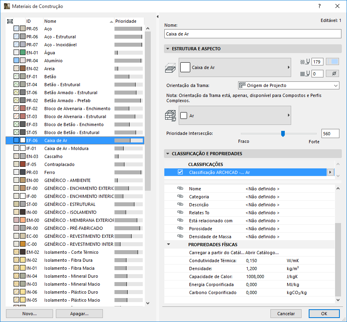The height and width of the screenshot is (322, 347).
Task: Select the Isolamento - Corte Térmico row
Action: [x=75, y=252]
